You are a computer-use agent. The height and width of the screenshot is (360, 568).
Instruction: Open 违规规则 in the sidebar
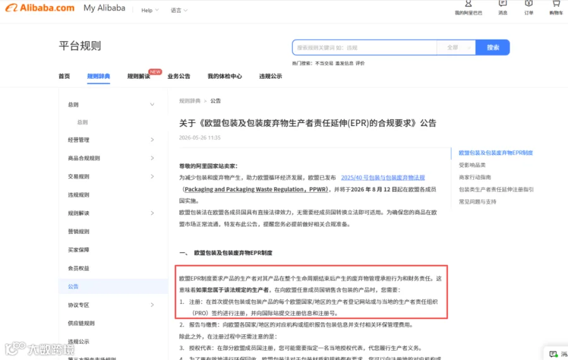click(79, 195)
